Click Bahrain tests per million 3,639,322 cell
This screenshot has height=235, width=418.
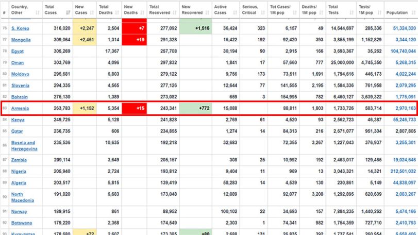pos(371,97)
